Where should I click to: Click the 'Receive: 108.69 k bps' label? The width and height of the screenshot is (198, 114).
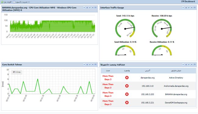point(162,16)
